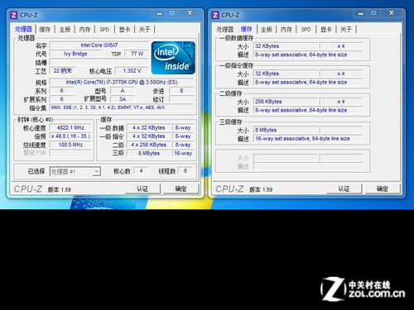Click the instruction set field starting 'MMX, SSE'

[x=122, y=107]
